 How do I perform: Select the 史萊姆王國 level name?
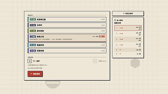(x=41, y=20)
